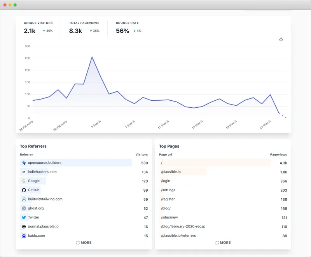Select the GitHub referrer row
311x257 pixels.
[x=84, y=190]
